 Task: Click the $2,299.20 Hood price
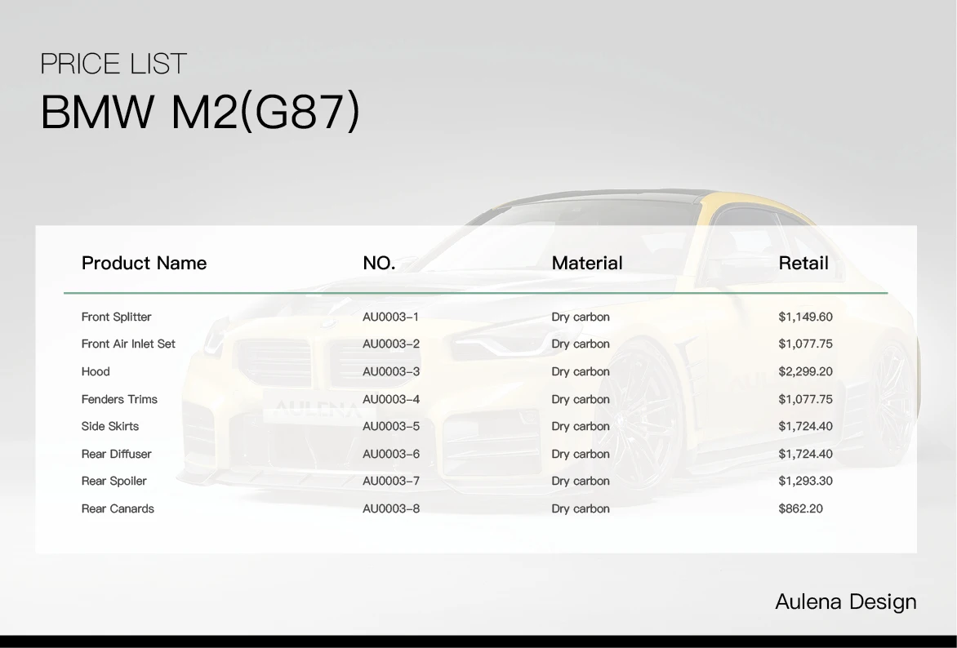(x=805, y=371)
